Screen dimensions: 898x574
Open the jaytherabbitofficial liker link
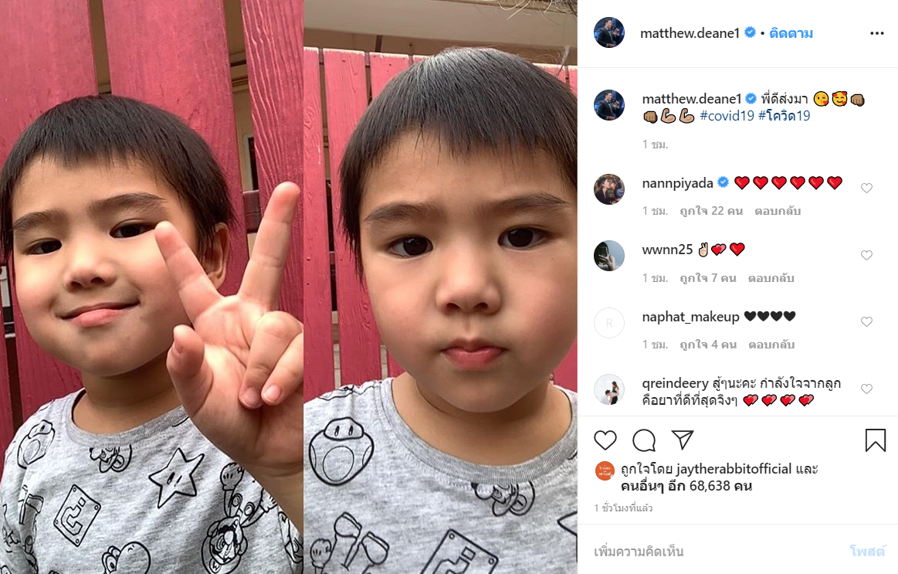(734, 469)
